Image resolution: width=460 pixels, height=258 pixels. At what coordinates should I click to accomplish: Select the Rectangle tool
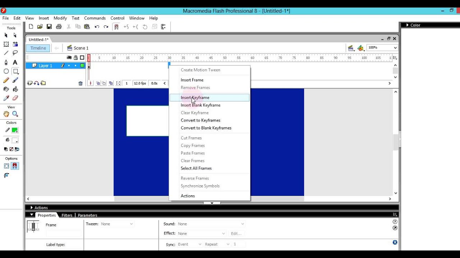[15, 71]
